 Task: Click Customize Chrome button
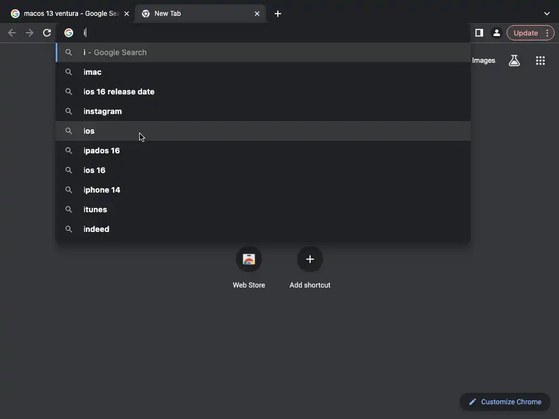click(505, 402)
